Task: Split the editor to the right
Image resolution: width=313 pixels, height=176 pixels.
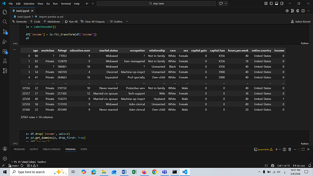Action: [303, 11]
